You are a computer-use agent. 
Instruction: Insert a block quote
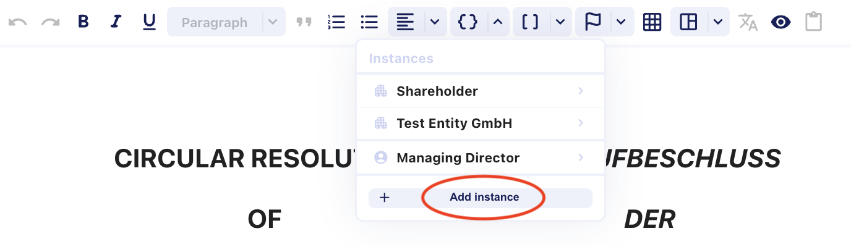304,22
